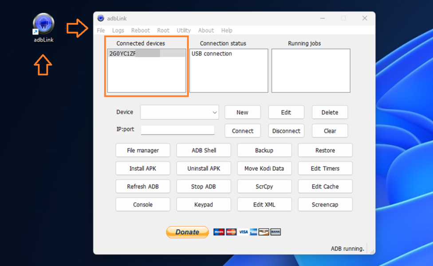This screenshot has height=266, width=433.
Task: Click the Donate button
Action: 187,232
